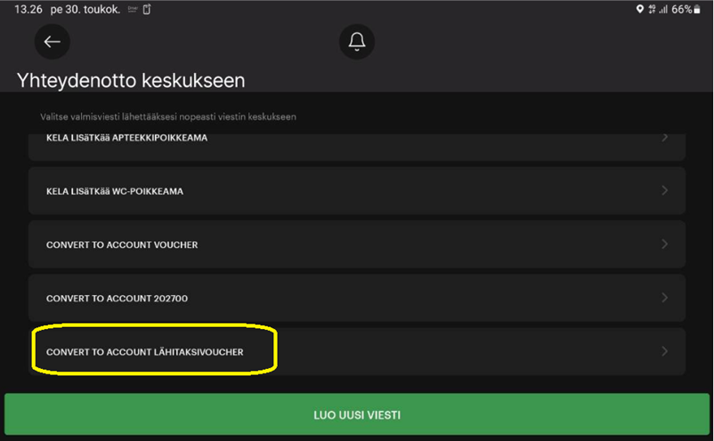Tap the Yhteydenotto keskukseen page title
Image resolution: width=714 pixels, height=441 pixels.
131,80
